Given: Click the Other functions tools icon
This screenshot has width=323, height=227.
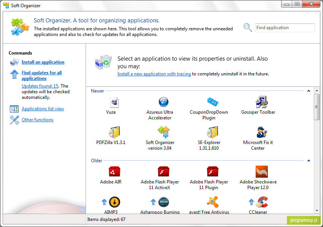Looking at the screenshot, I should pyautogui.click(x=14, y=120).
